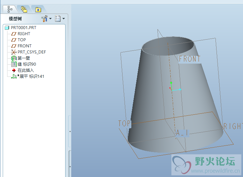Click the FRONT datum plane icon
The height and width of the screenshot is (177, 243).
[x=14, y=46]
